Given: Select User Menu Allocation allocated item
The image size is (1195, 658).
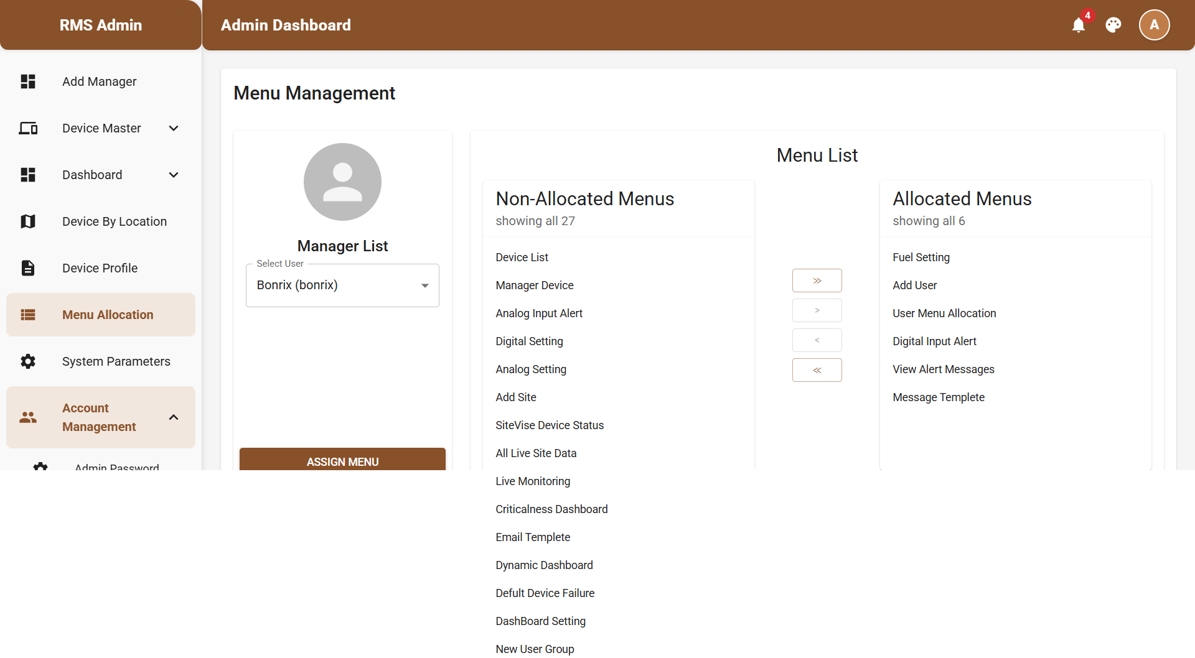Looking at the screenshot, I should click(944, 313).
